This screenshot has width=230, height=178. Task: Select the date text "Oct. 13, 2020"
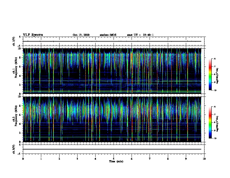coord(81,35)
